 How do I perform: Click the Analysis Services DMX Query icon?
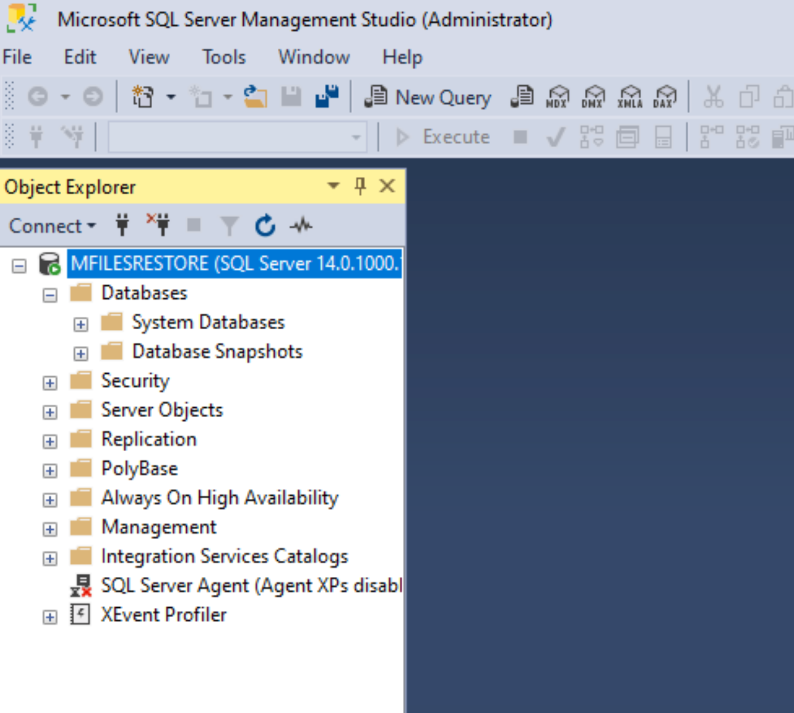coord(594,97)
